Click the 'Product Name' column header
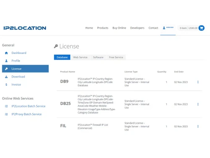The width and height of the screenshot is (210, 158). tap(68, 72)
